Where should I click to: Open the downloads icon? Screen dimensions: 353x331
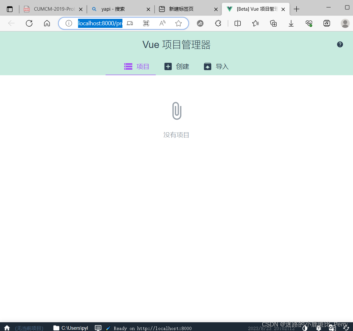(x=291, y=23)
